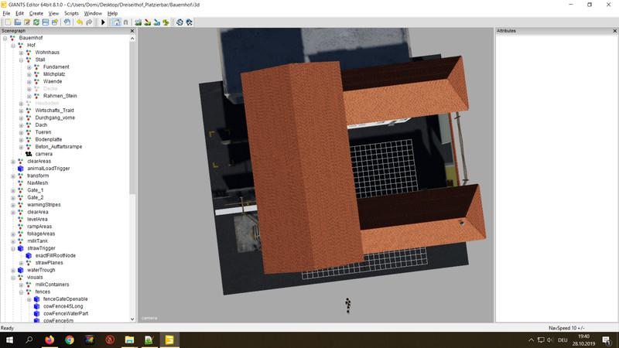This screenshot has width=619, height=348.
Task: Collapse the Stall tree node
Action: point(22,60)
